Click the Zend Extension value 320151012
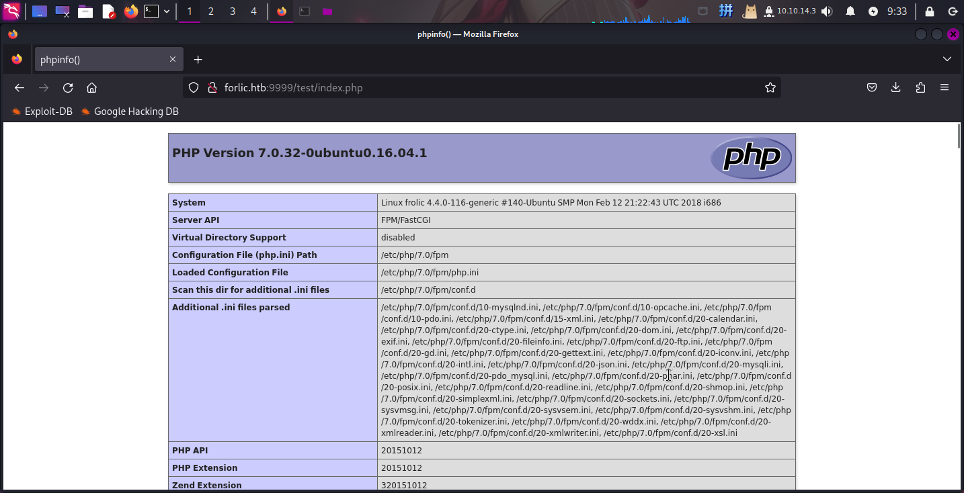Screen dimensions: 964x493 click(x=404, y=486)
